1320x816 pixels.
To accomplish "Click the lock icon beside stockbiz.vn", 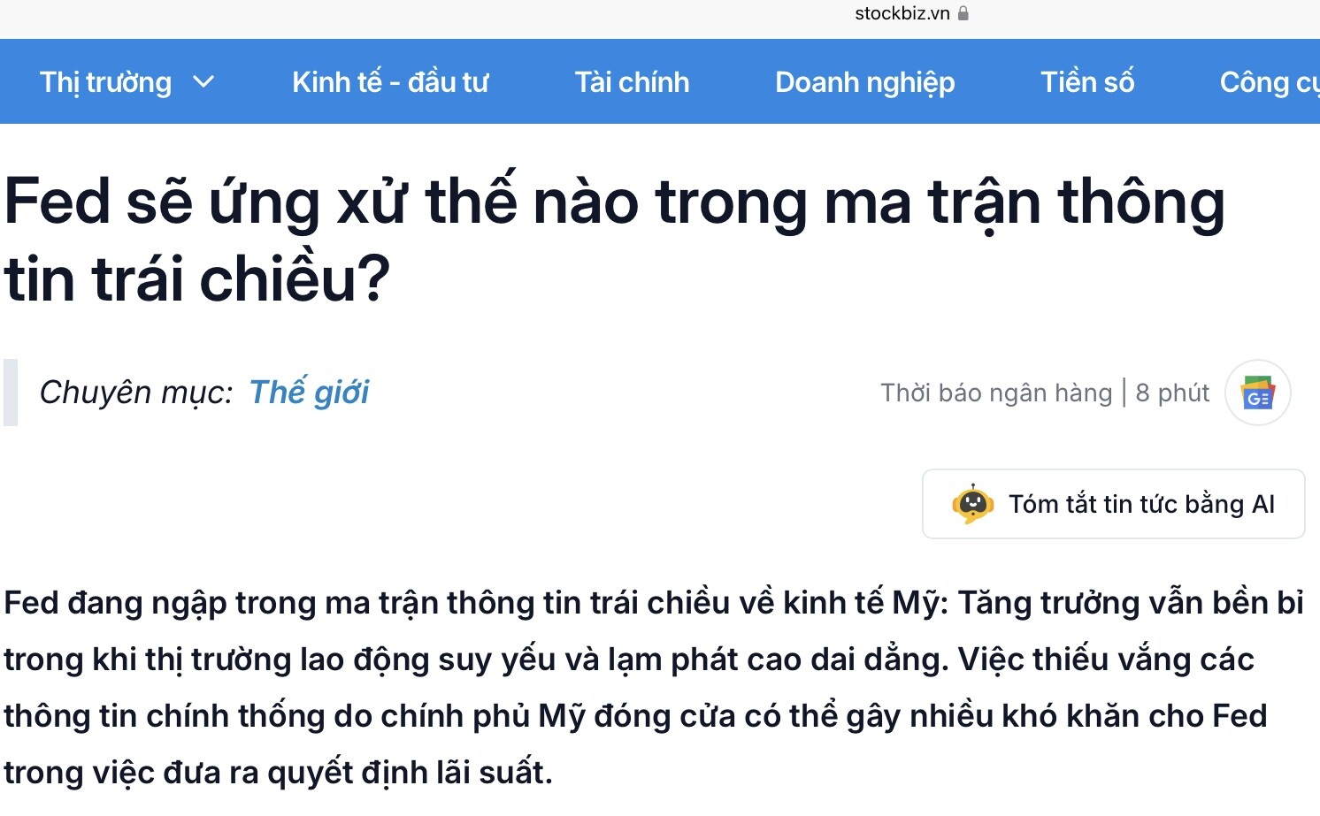I will [963, 13].
